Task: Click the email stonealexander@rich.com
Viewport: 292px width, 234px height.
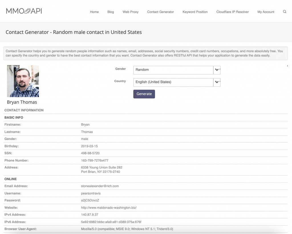Action: click(100, 186)
